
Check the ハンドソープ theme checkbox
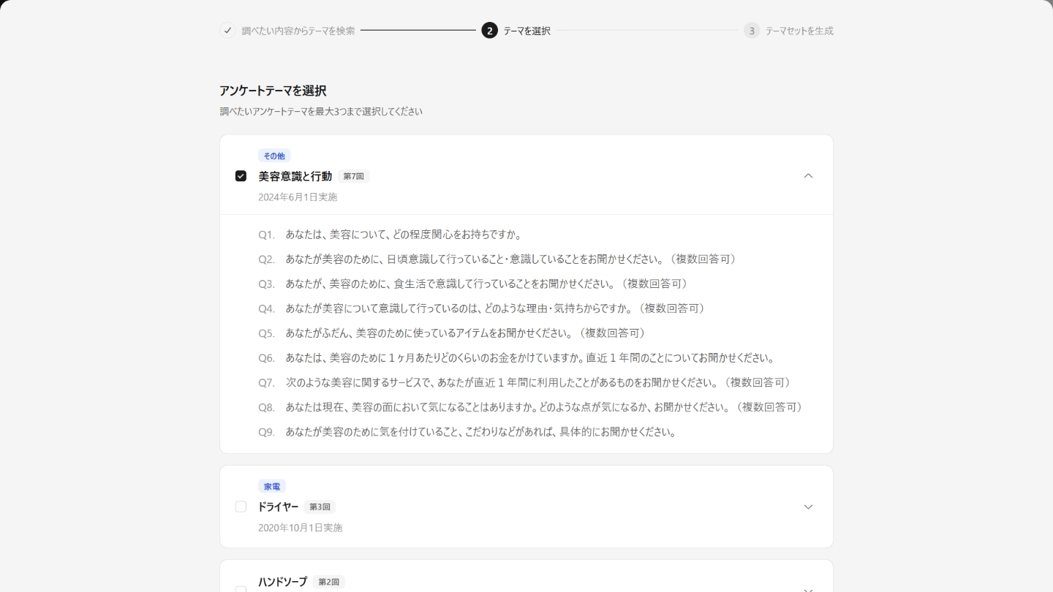point(241,588)
